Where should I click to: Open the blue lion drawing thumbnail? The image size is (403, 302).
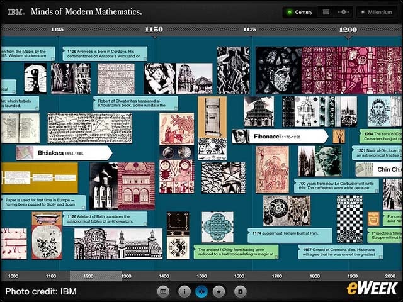click(x=385, y=111)
